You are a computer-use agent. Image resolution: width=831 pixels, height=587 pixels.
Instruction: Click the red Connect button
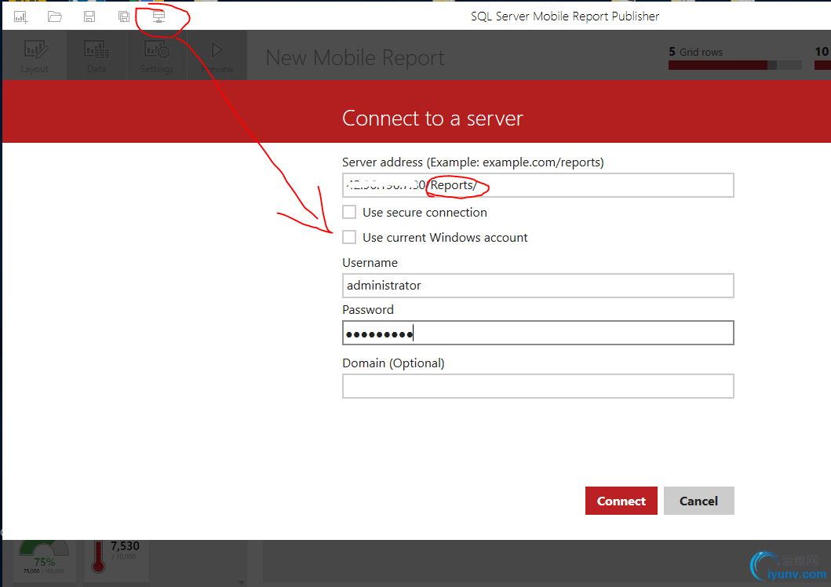[621, 501]
